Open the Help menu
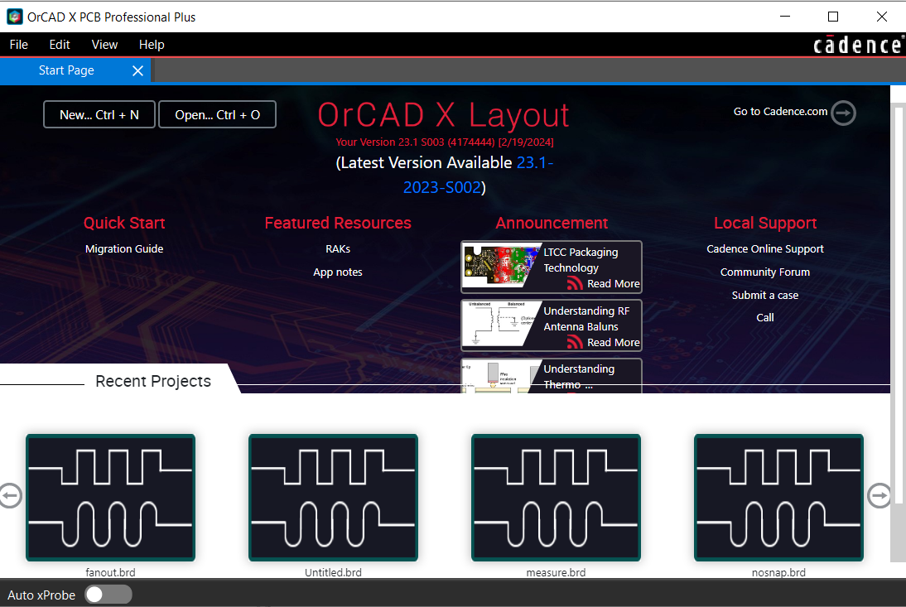This screenshot has width=906, height=607. (152, 45)
